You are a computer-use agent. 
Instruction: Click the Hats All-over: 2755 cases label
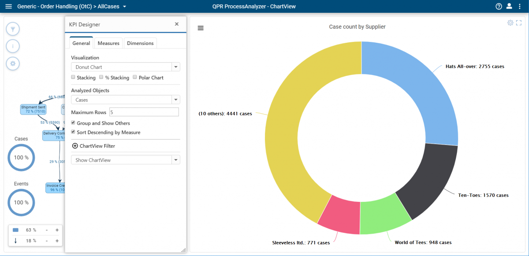click(475, 67)
